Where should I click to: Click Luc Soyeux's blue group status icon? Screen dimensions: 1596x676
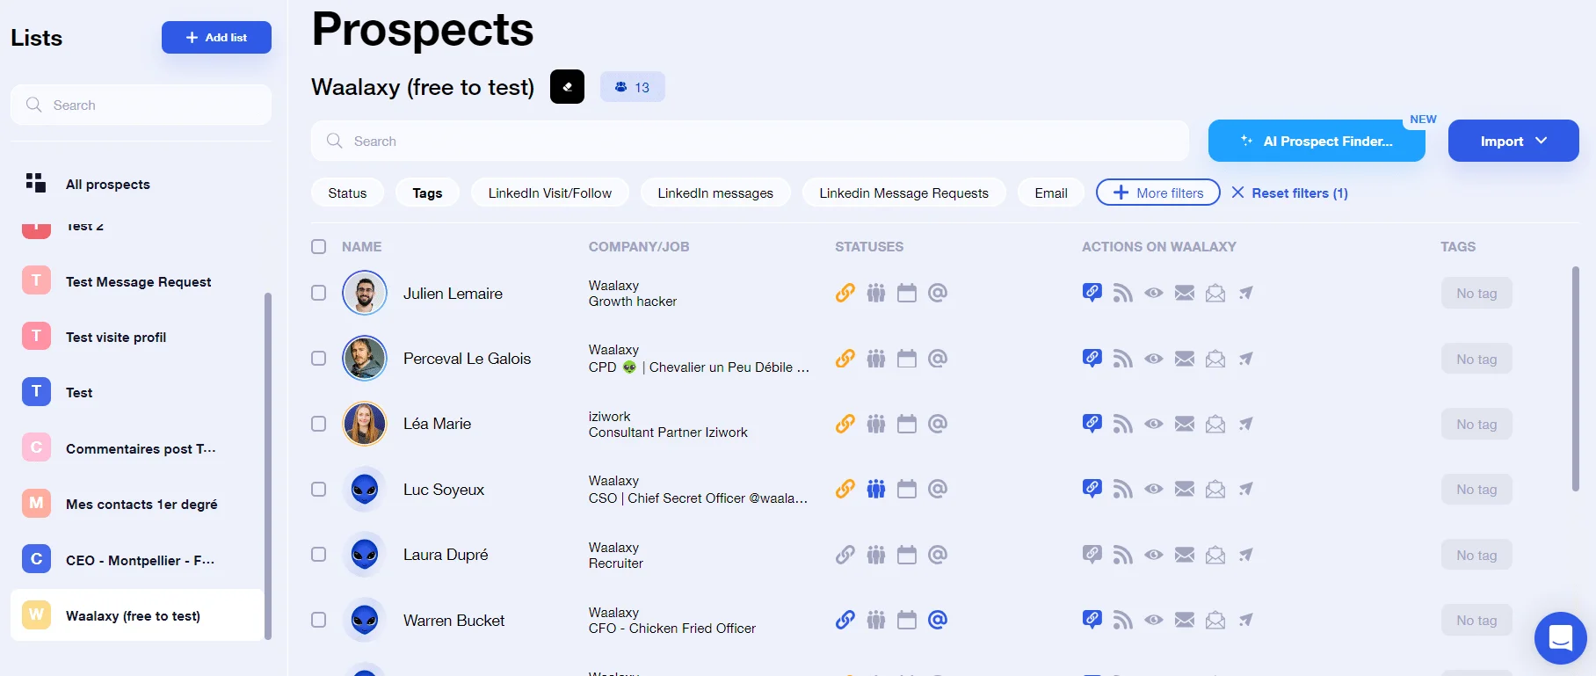876,489
